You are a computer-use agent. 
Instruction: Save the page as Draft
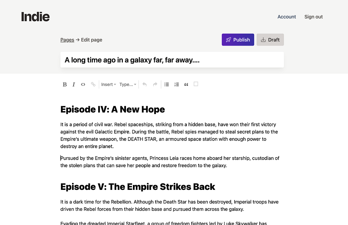coord(270,40)
